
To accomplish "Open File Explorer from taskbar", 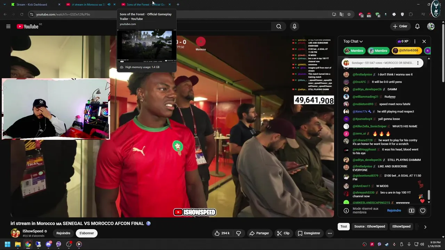I will [18, 244].
